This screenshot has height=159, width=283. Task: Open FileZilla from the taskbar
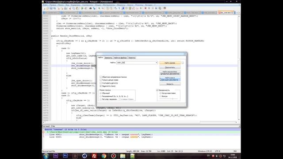94,156
